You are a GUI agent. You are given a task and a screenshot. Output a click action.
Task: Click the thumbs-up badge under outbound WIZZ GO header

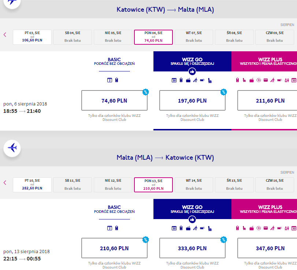pyautogui.click(x=192, y=71)
